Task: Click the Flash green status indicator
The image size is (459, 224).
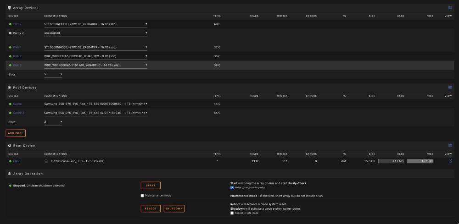Action: [10, 161]
